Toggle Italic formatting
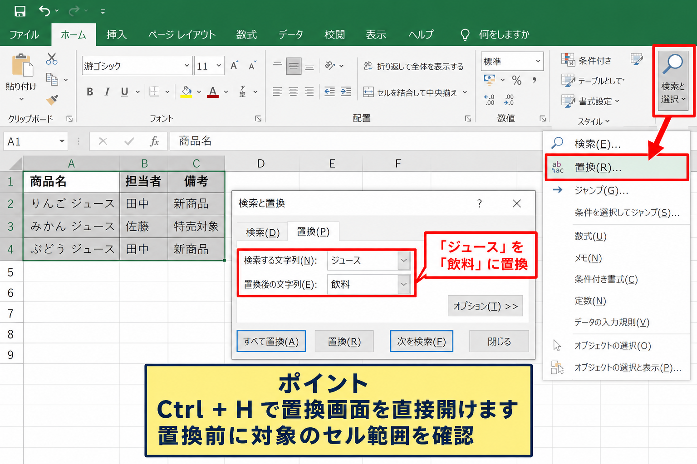This screenshot has width=697, height=464. point(107,92)
